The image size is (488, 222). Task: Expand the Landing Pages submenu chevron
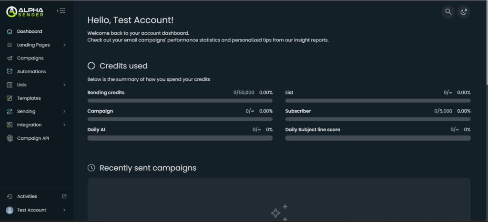click(x=64, y=45)
